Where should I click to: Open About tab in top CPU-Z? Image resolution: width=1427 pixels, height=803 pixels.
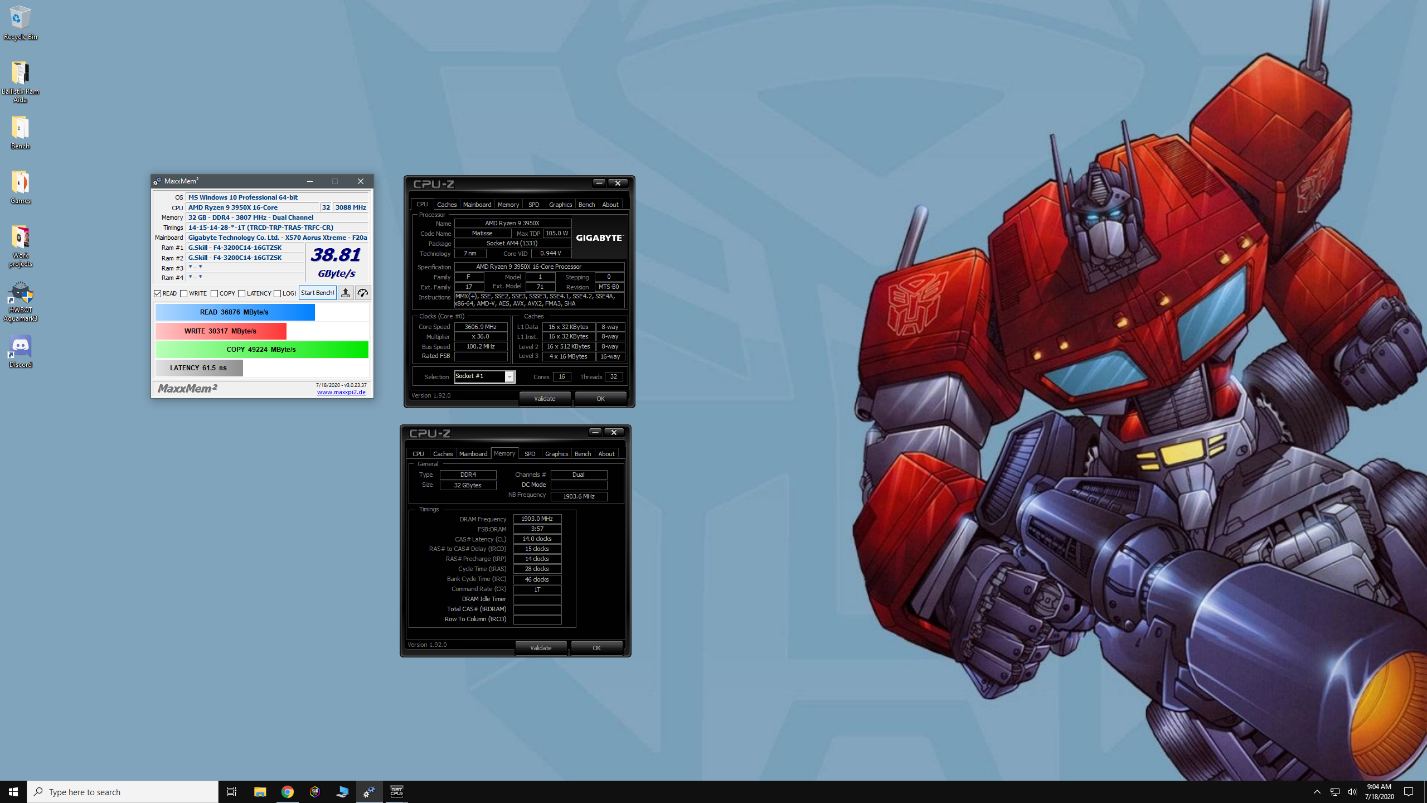[610, 205]
